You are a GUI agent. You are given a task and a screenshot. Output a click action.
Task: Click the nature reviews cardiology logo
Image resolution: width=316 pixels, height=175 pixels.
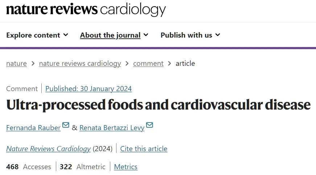click(86, 10)
